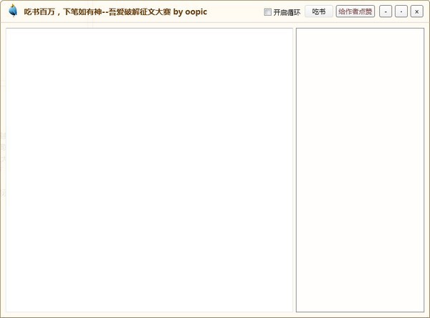Screen dimensions: 430x318
Task: Click the drop-shaped program icon
Action: pyautogui.click(x=13, y=11)
